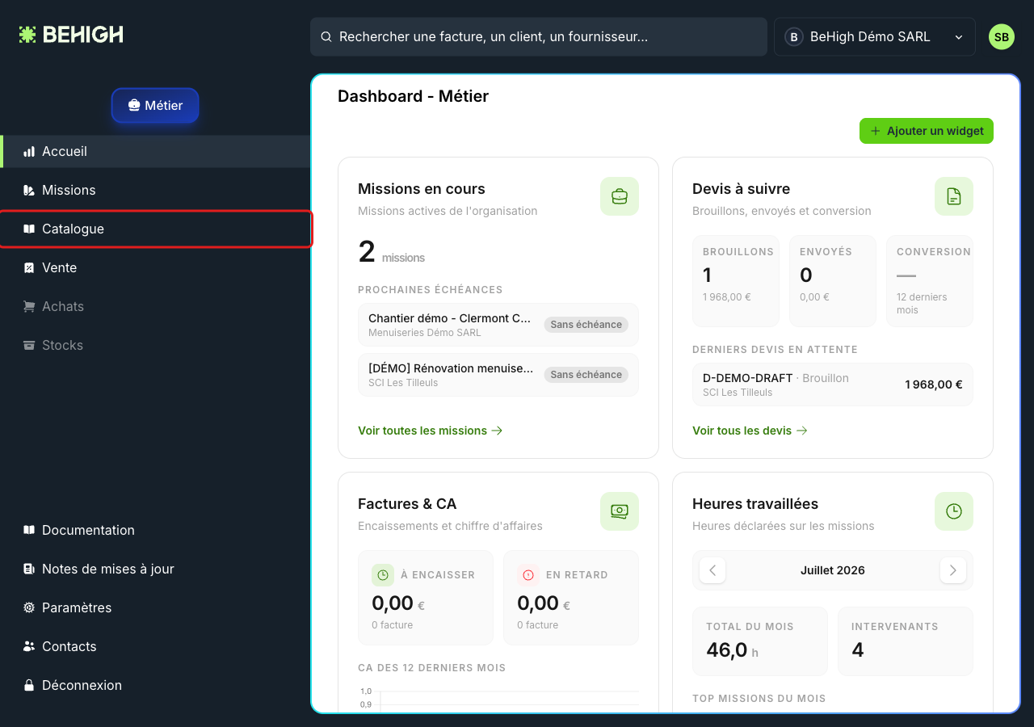The height and width of the screenshot is (727, 1034).
Task: Click the Total du mois 46,0 h card
Action: tap(760, 641)
